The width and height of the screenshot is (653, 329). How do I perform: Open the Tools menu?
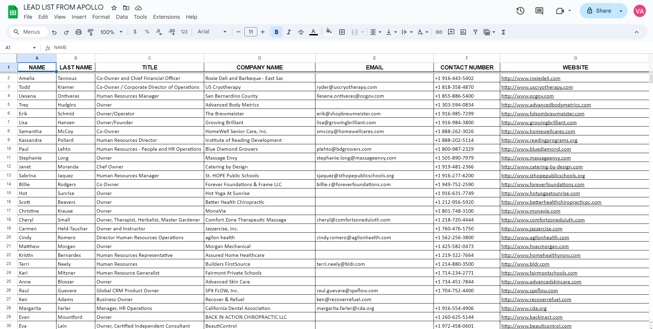click(140, 17)
